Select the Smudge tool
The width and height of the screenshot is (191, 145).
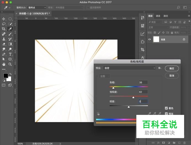pos(4,49)
